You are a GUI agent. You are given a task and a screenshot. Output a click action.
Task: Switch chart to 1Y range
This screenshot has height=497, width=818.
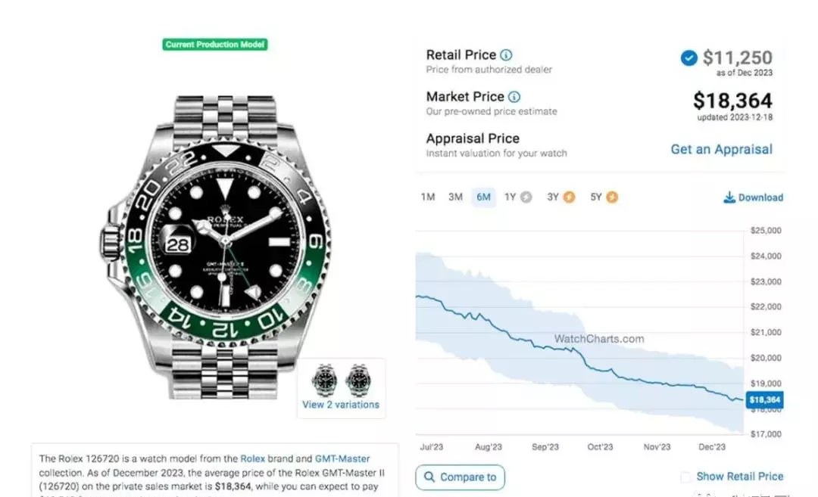(510, 197)
